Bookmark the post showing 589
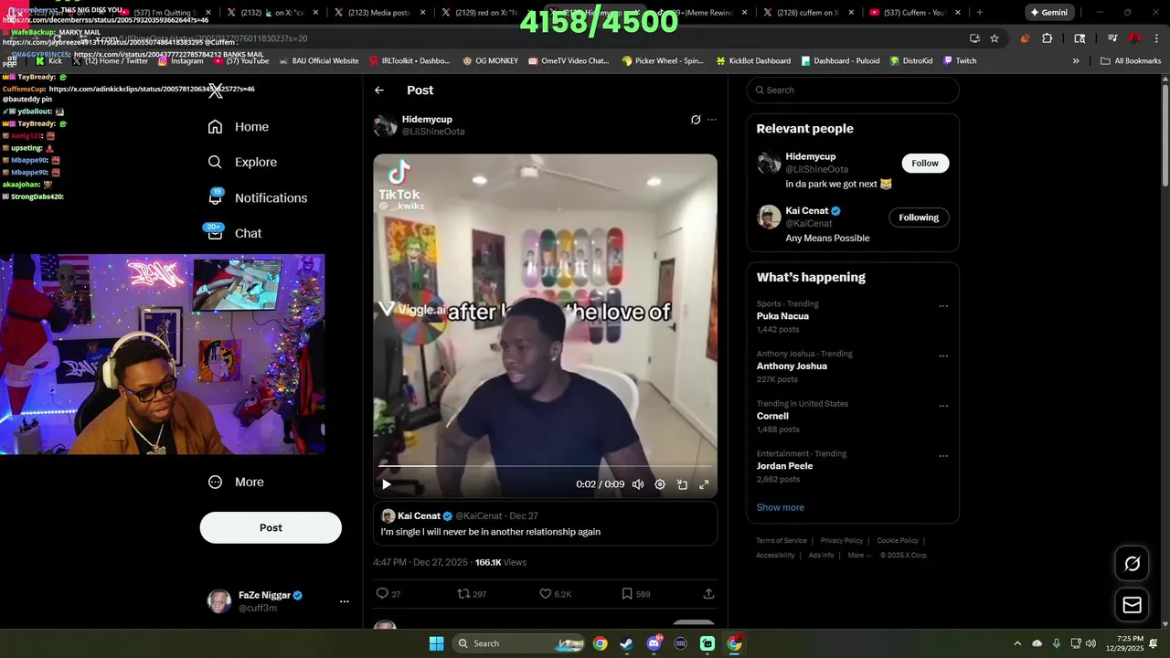 click(x=627, y=594)
